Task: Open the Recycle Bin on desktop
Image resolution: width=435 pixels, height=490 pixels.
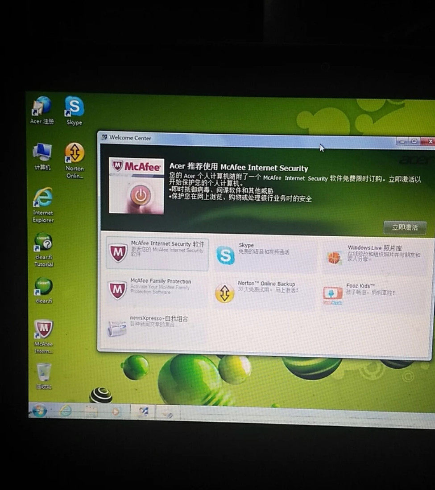Action: click(44, 376)
